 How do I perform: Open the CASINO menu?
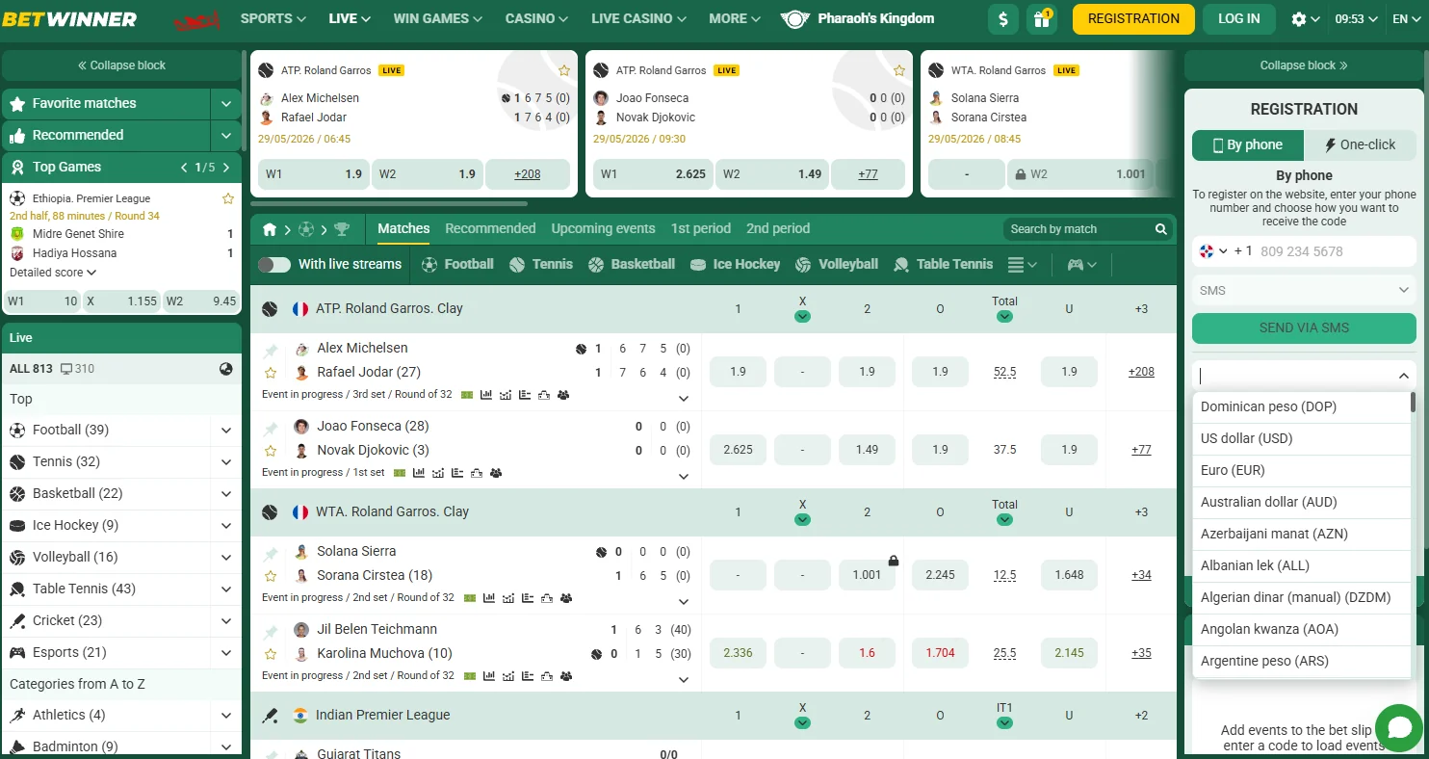536,18
